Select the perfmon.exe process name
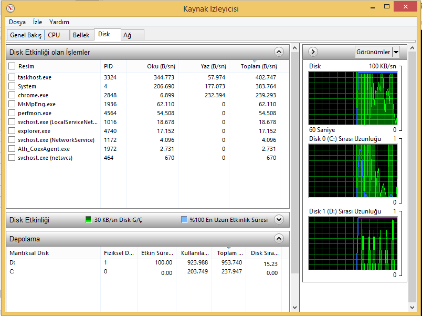The image size is (422, 316). tap(35, 113)
